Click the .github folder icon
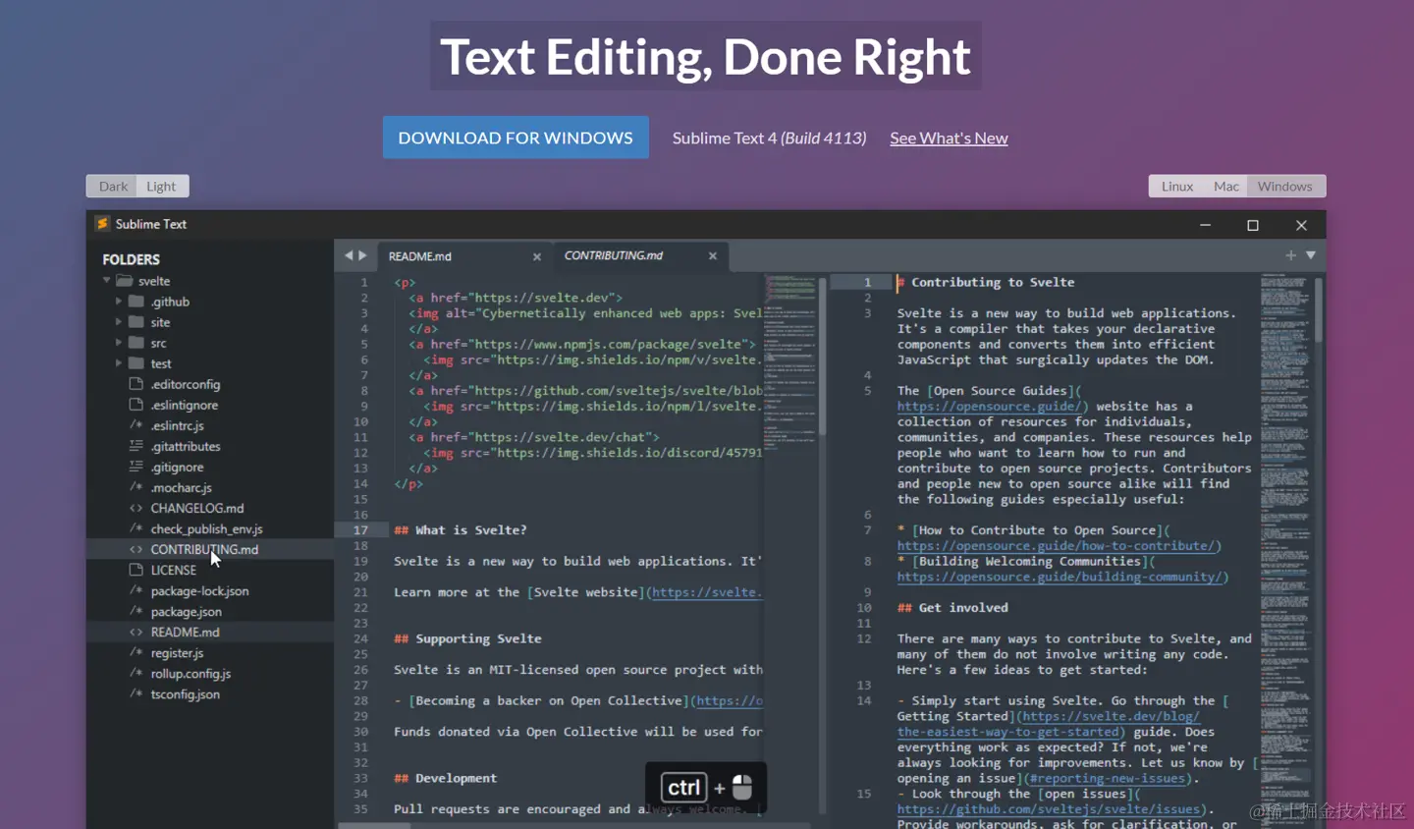The image size is (1414, 829). pyautogui.click(x=136, y=302)
